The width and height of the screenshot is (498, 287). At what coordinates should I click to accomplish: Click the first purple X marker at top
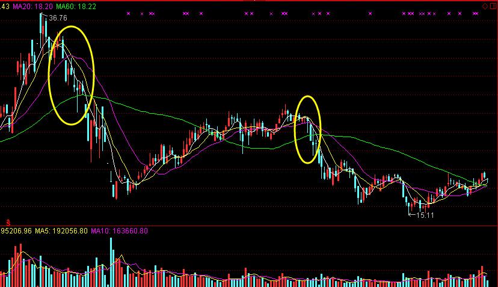pyautogui.click(x=128, y=13)
